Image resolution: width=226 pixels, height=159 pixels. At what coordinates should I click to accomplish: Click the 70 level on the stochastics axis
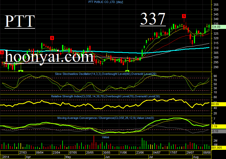click(x=215, y=80)
